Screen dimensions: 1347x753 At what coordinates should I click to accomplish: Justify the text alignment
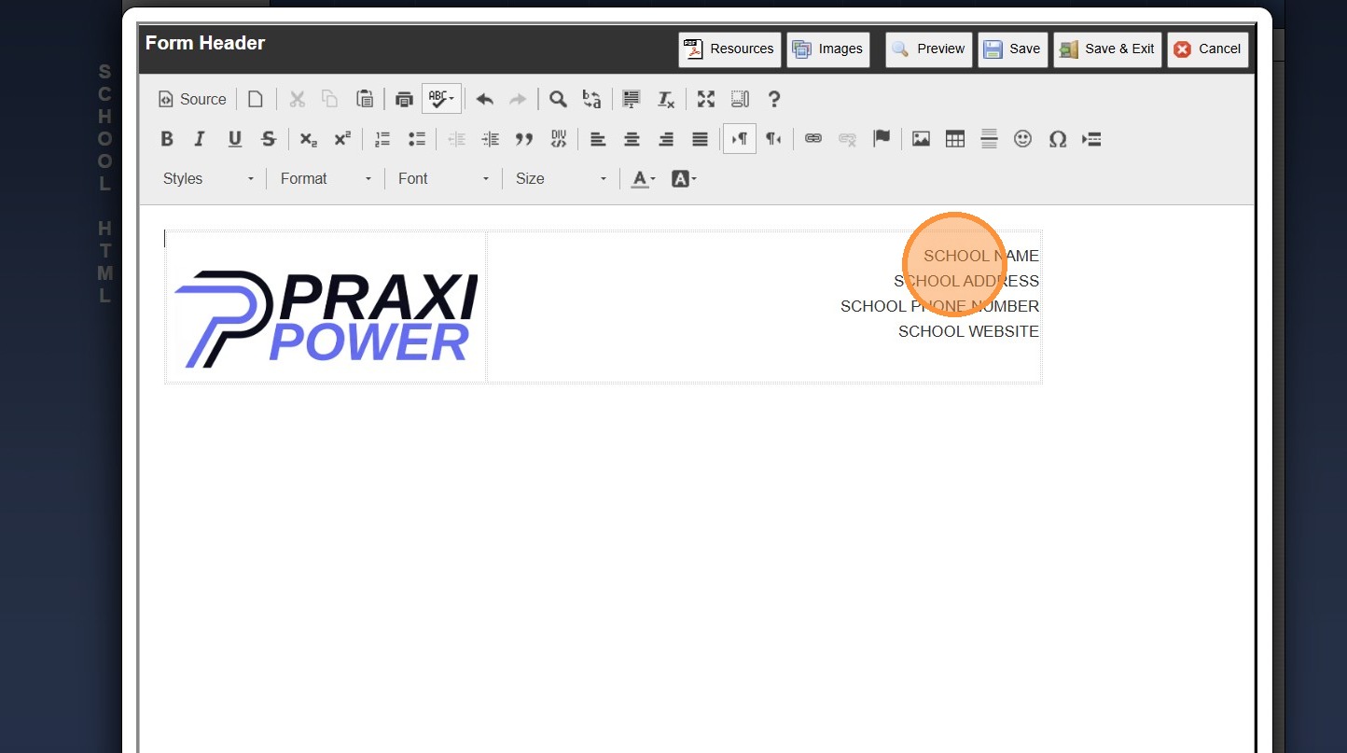coord(701,139)
